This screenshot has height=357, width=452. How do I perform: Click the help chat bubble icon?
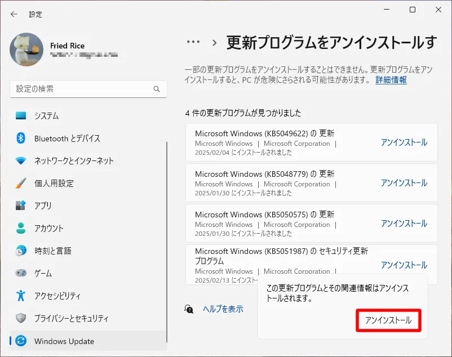tap(189, 309)
